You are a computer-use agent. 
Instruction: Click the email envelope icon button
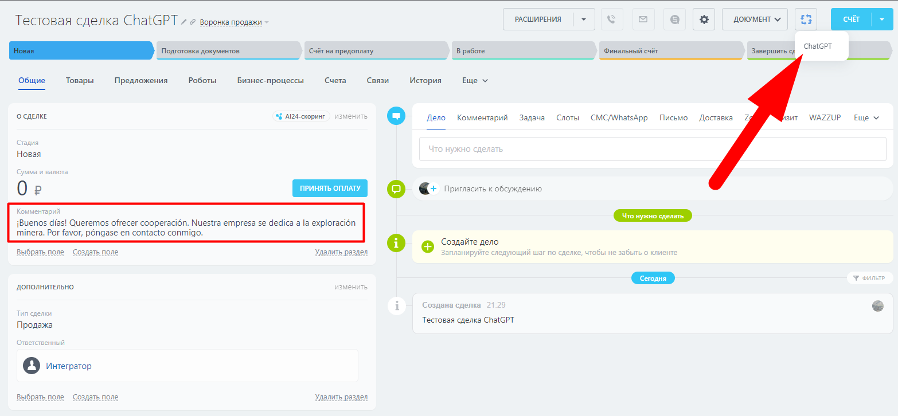pyautogui.click(x=643, y=19)
